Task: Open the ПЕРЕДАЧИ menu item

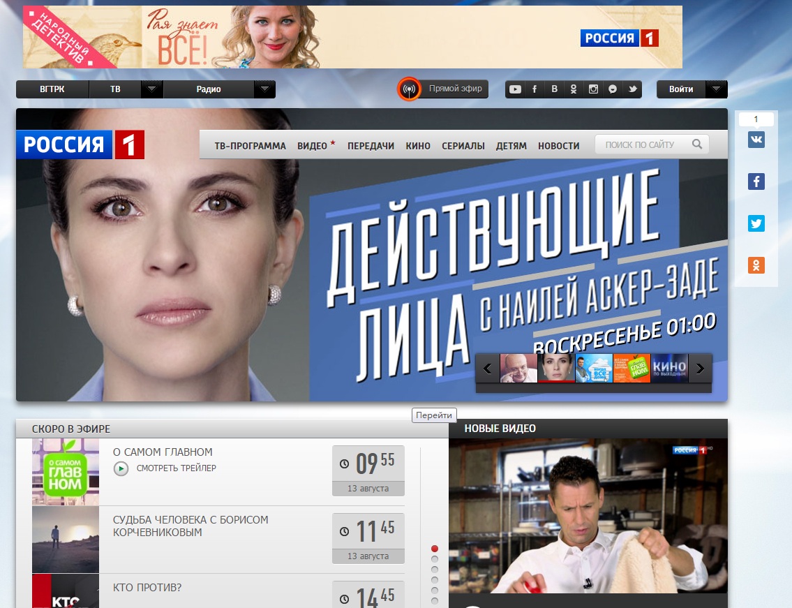Action: pyautogui.click(x=371, y=146)
